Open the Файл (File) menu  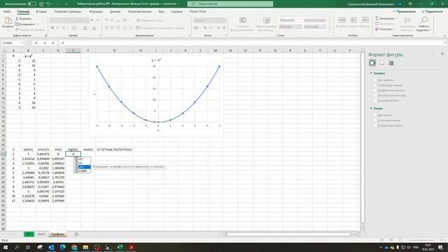point(7,11)
